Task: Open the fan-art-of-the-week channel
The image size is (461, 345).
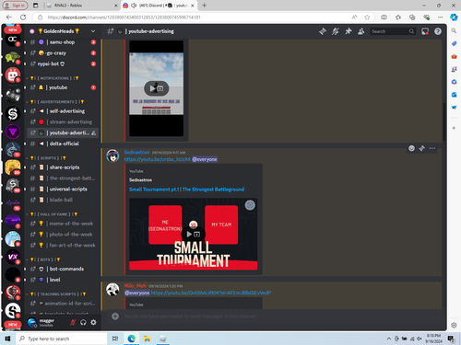Action: [x=63, y=246]
